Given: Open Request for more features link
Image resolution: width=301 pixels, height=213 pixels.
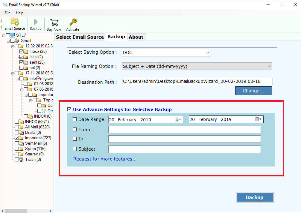Looking at the screenshot, I should coord(105,159).
